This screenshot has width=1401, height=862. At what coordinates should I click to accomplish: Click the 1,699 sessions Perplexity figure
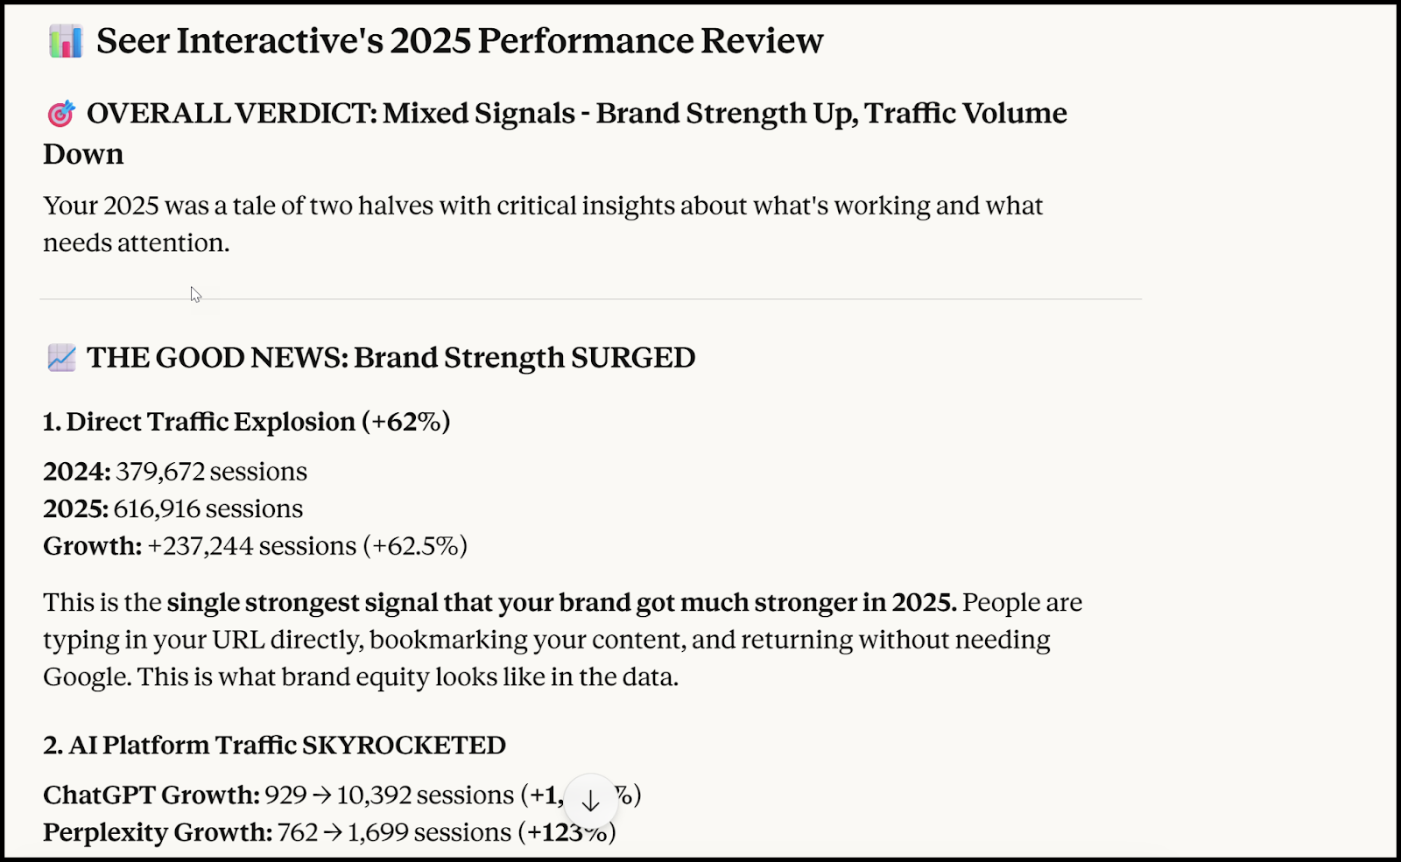tap(429, 832)
